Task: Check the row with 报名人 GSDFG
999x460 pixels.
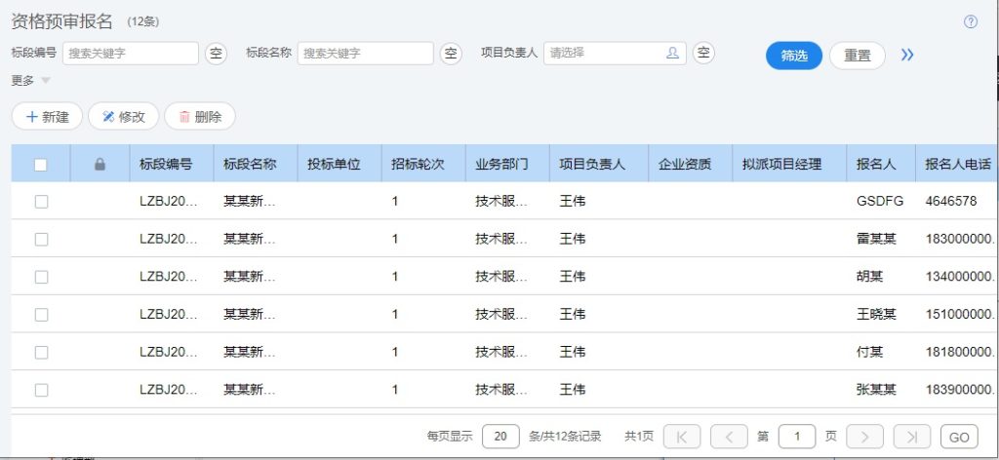Action: 41,202
